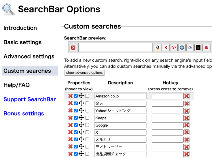Click the hotkey field for モノトレーサー
This screenshot has width=212, height=158.
point(168,147)
